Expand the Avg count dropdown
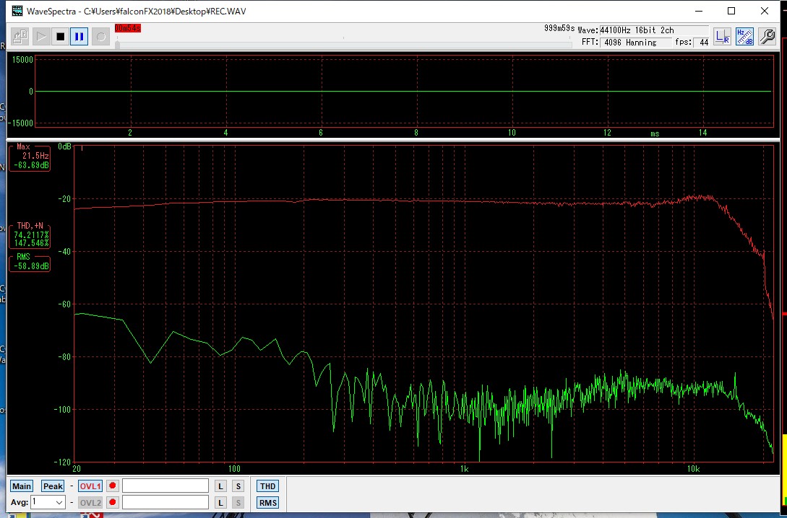The height and width of the screenshot is (518, 787). 59,503
